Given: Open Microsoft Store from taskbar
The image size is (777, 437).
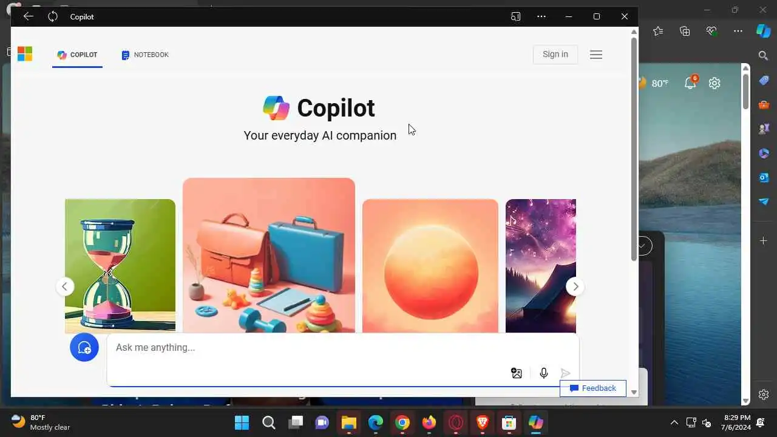Looking at the screenshot, I should (509, 422).
